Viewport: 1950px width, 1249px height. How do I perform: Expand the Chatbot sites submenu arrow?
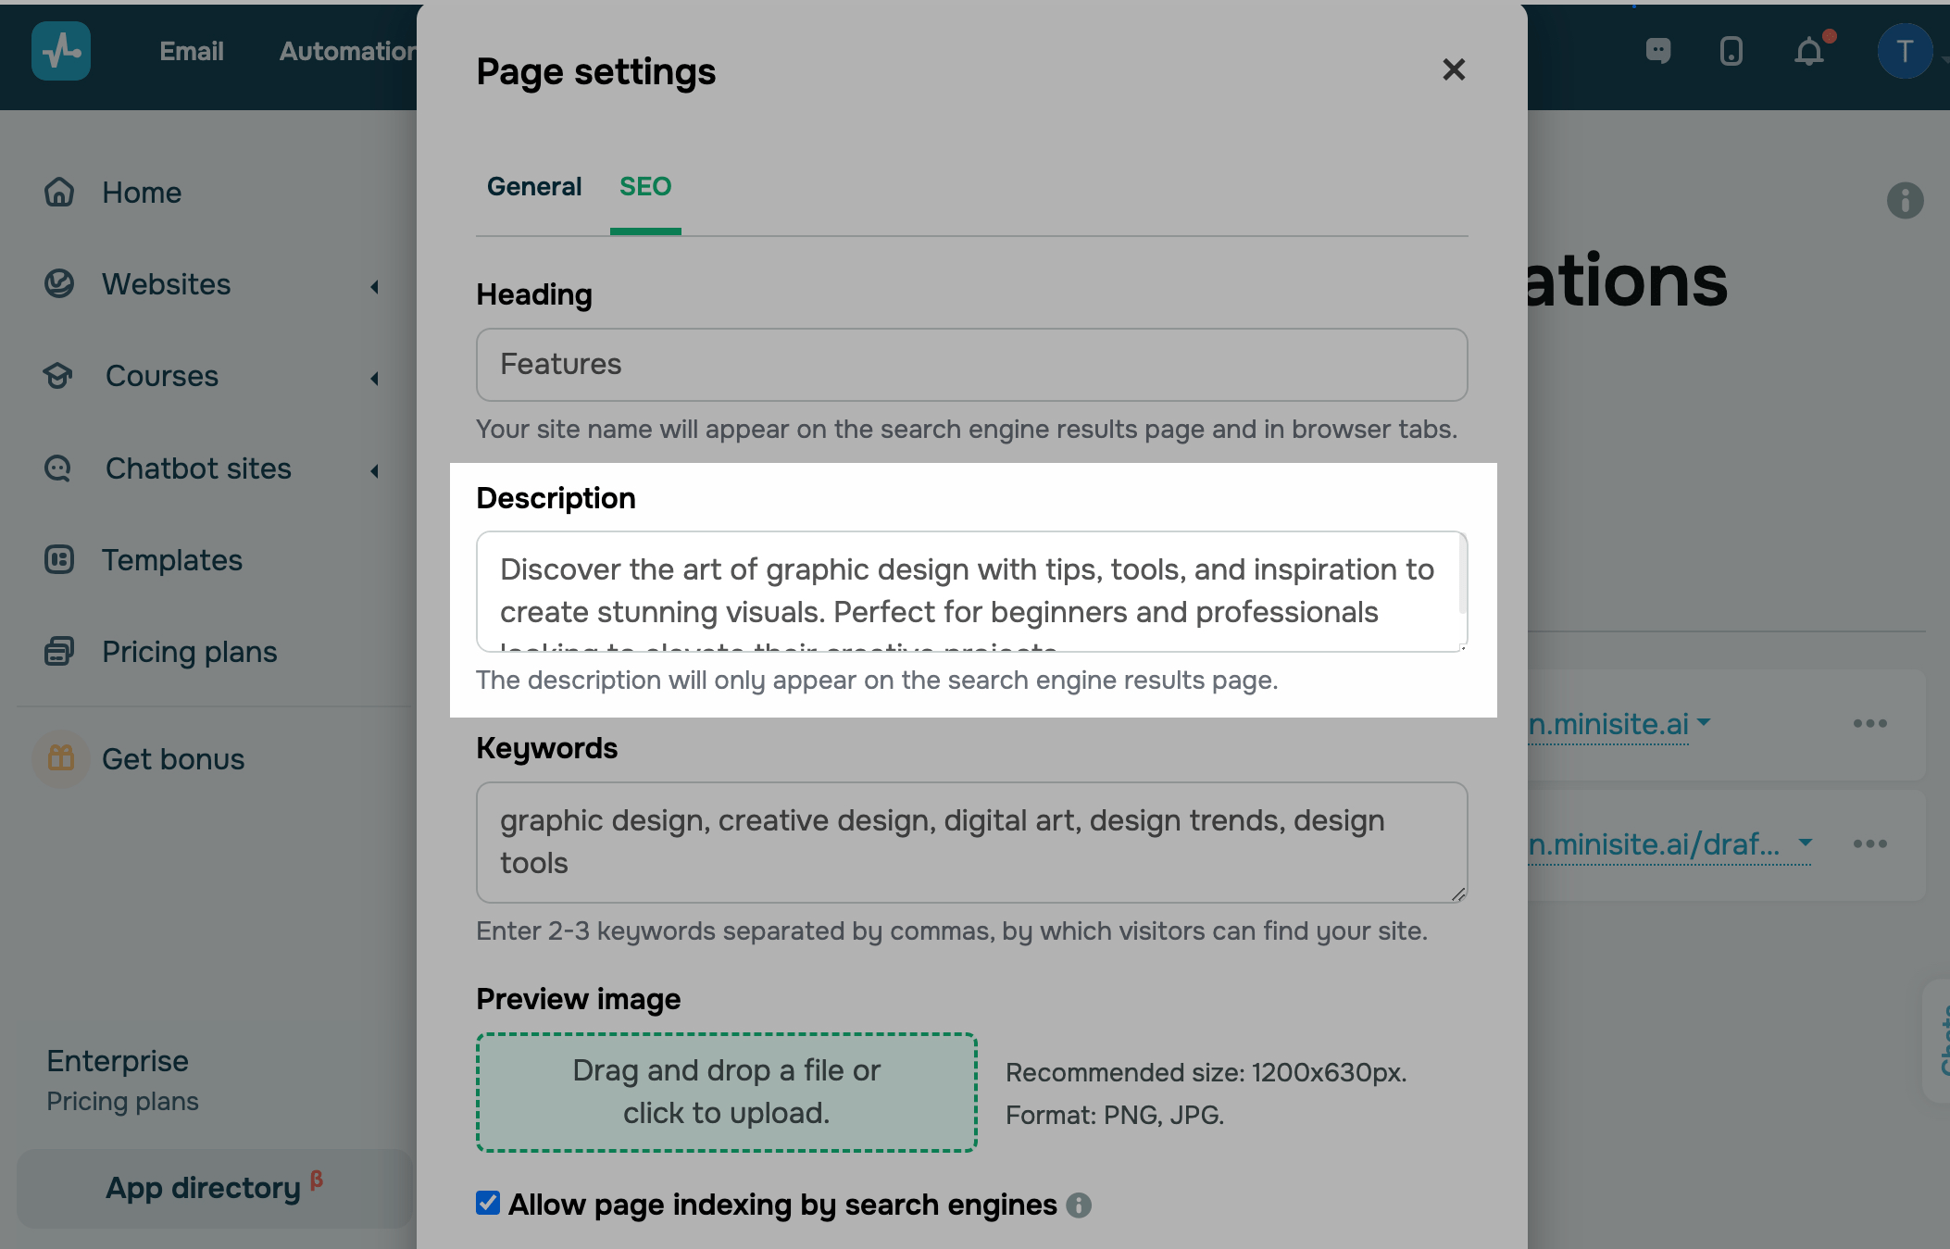(375, 470)
